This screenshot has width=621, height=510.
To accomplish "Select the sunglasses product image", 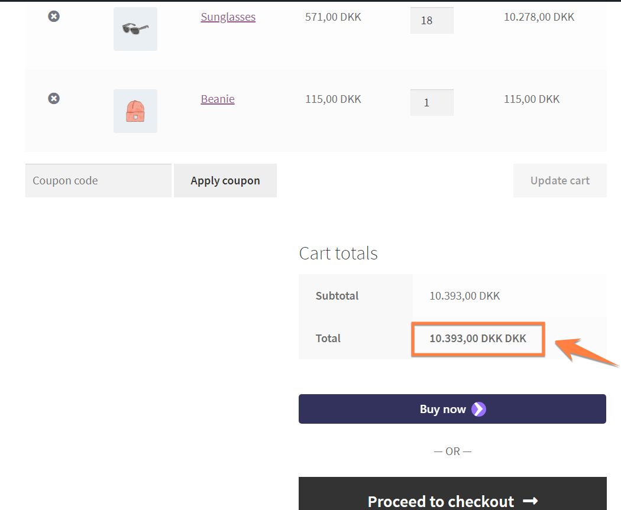I will [x=135, y=28].
